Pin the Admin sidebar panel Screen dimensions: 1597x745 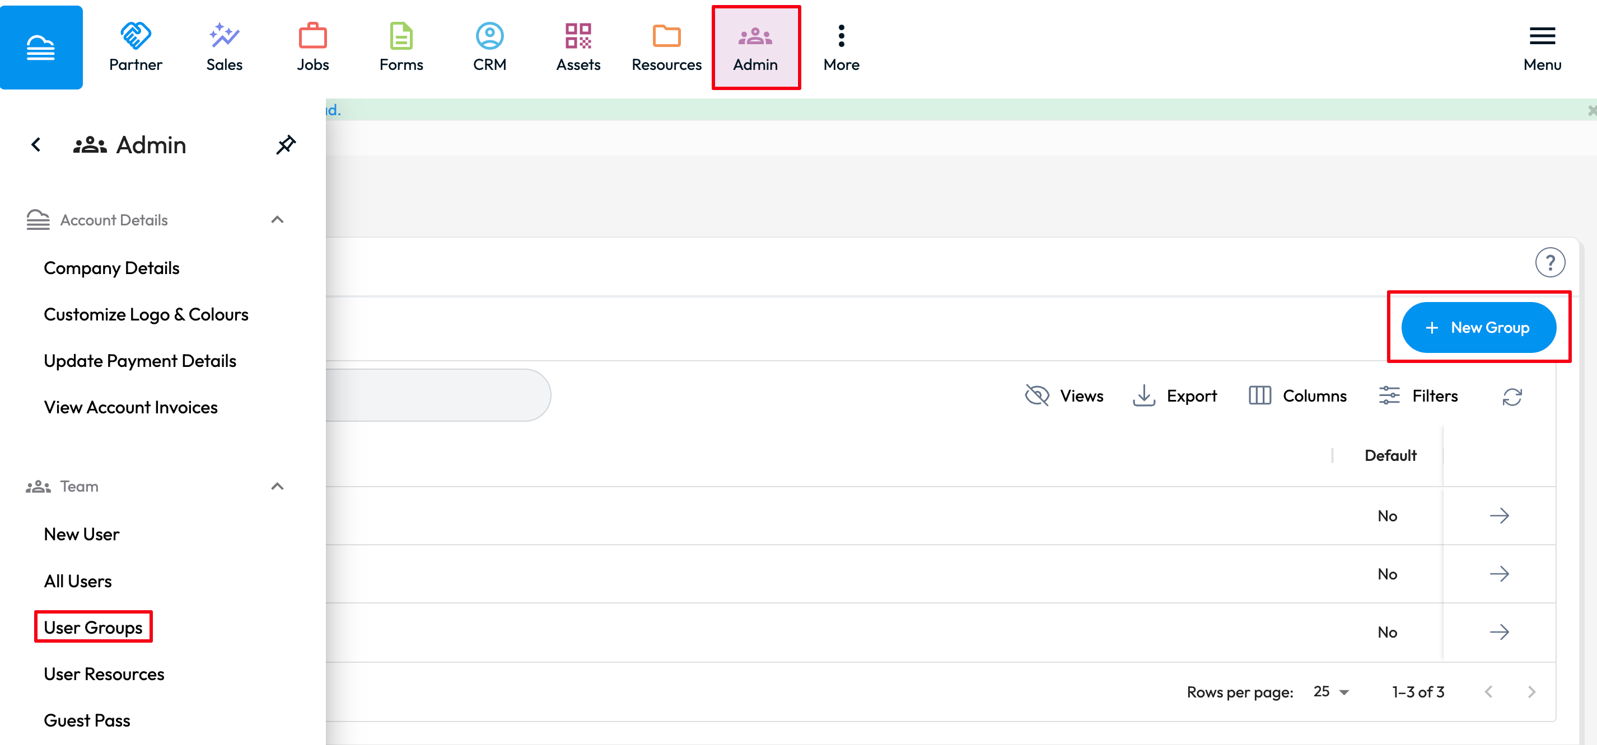286,145
